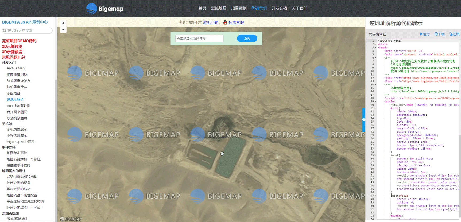This screenshot has height=222, width=461.
Task: Collapse code fold arrow at line 53
Action: pyautogui.click(x=375, y=216)
